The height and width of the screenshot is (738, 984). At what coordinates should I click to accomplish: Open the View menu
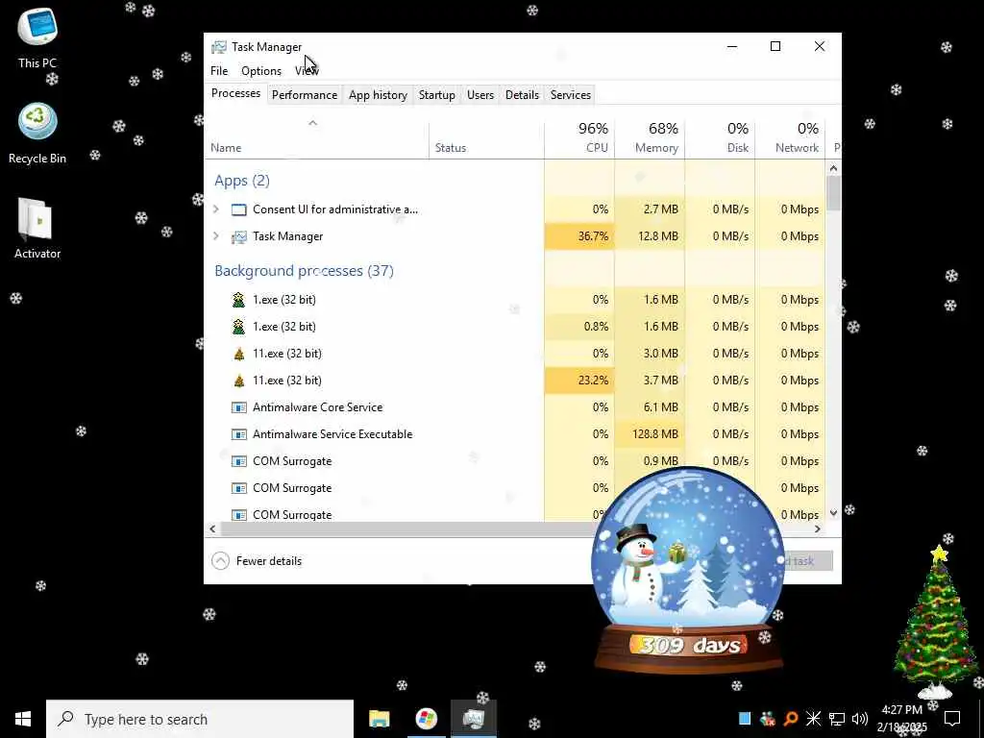coord(307,71)
